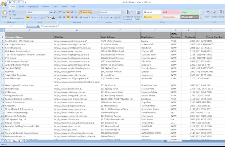Click the Shrink Font icon

tap(55, 12)
